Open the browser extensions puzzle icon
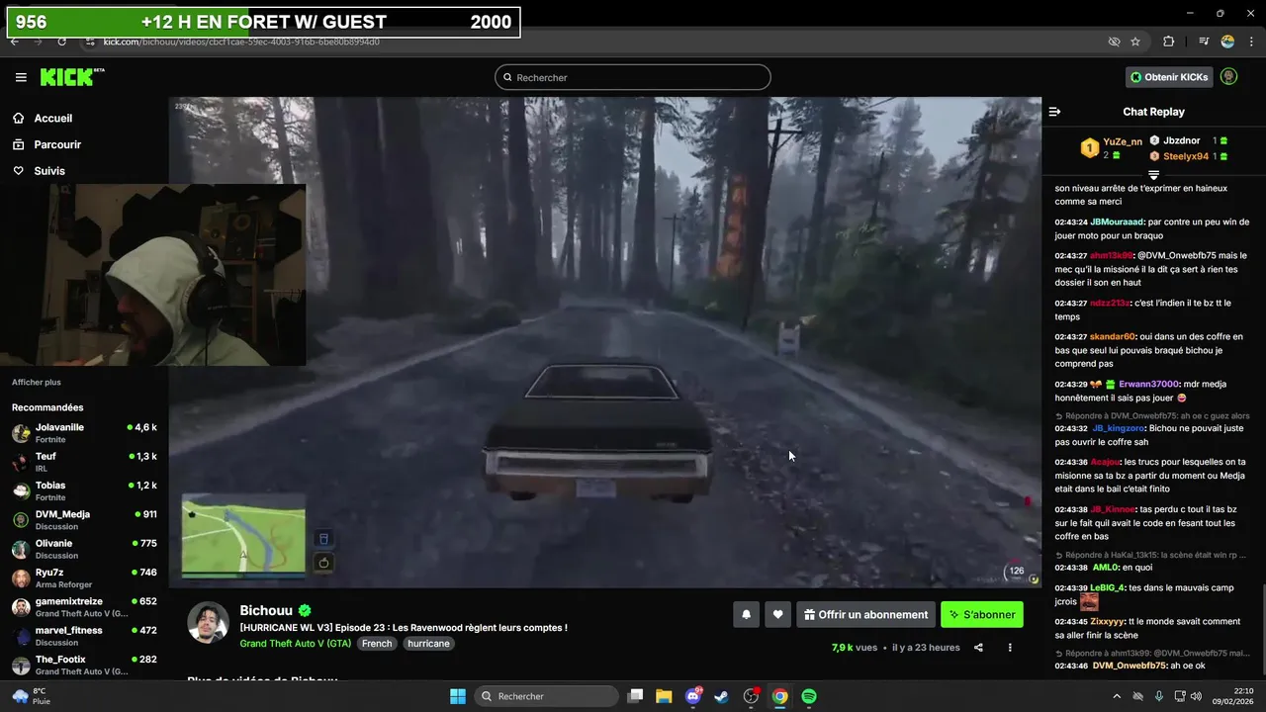Image resolution: width=1266 pixels, height=712 pixels. [1168, 42]
